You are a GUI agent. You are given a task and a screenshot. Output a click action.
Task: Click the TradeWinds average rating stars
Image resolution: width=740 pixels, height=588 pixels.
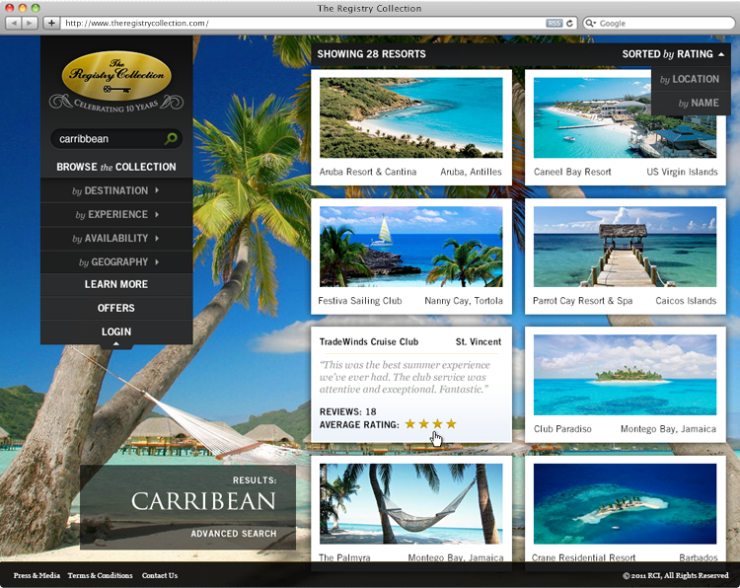(x=430, y=424)
